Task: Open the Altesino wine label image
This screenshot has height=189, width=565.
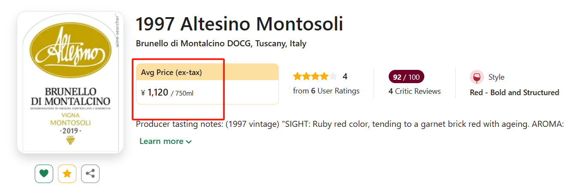Action: click(70, 81)
